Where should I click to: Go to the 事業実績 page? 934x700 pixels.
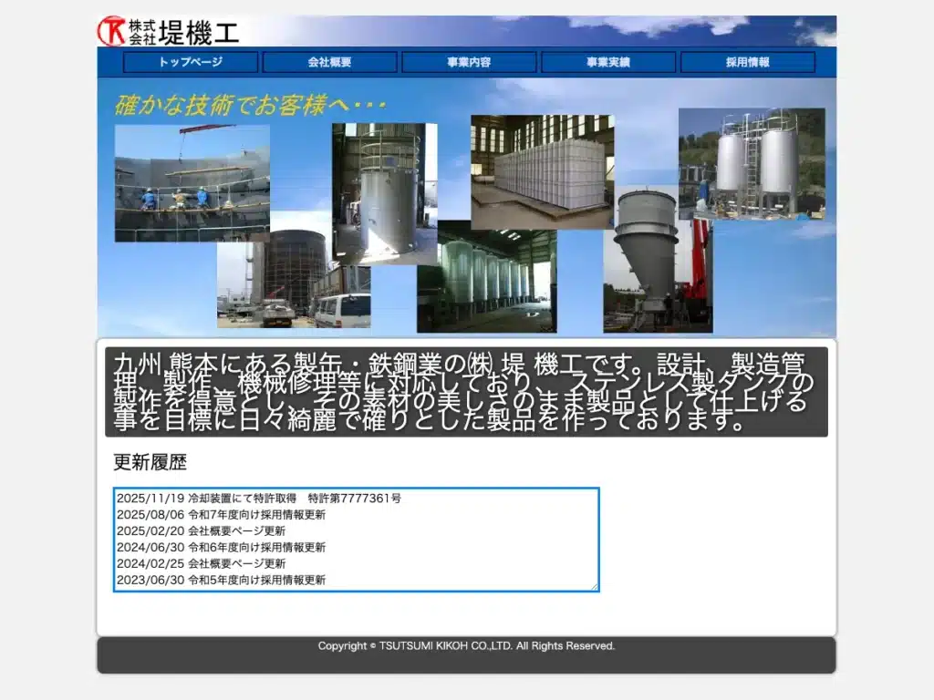click(608, 62)
